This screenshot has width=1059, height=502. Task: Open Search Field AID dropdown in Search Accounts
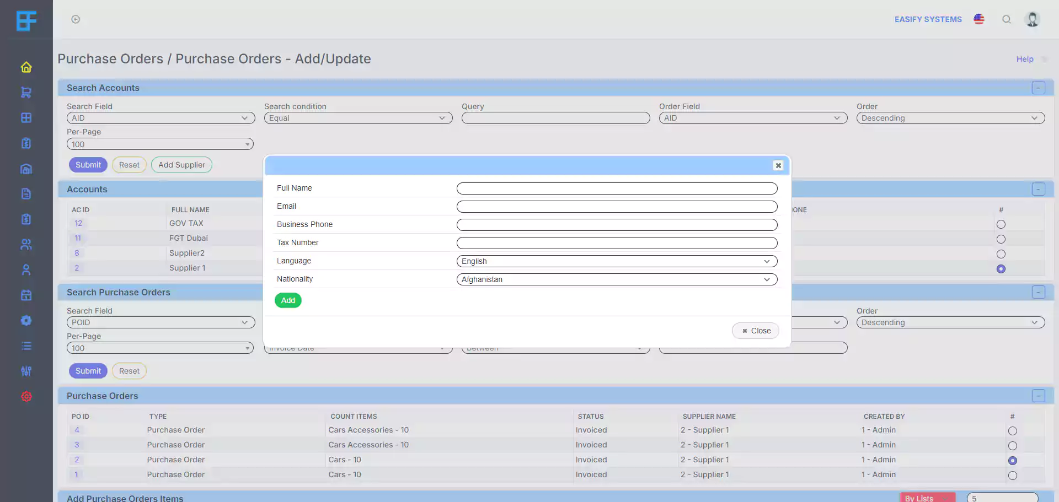coord(161,118)
